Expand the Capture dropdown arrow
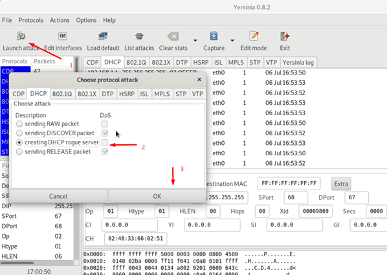 point(232,40)
